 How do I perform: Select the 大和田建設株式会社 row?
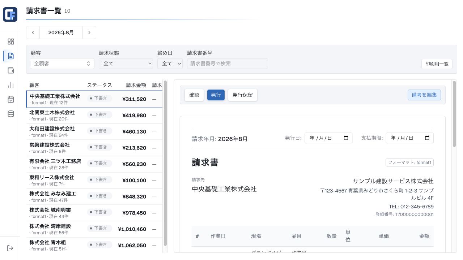click(94, 132)
